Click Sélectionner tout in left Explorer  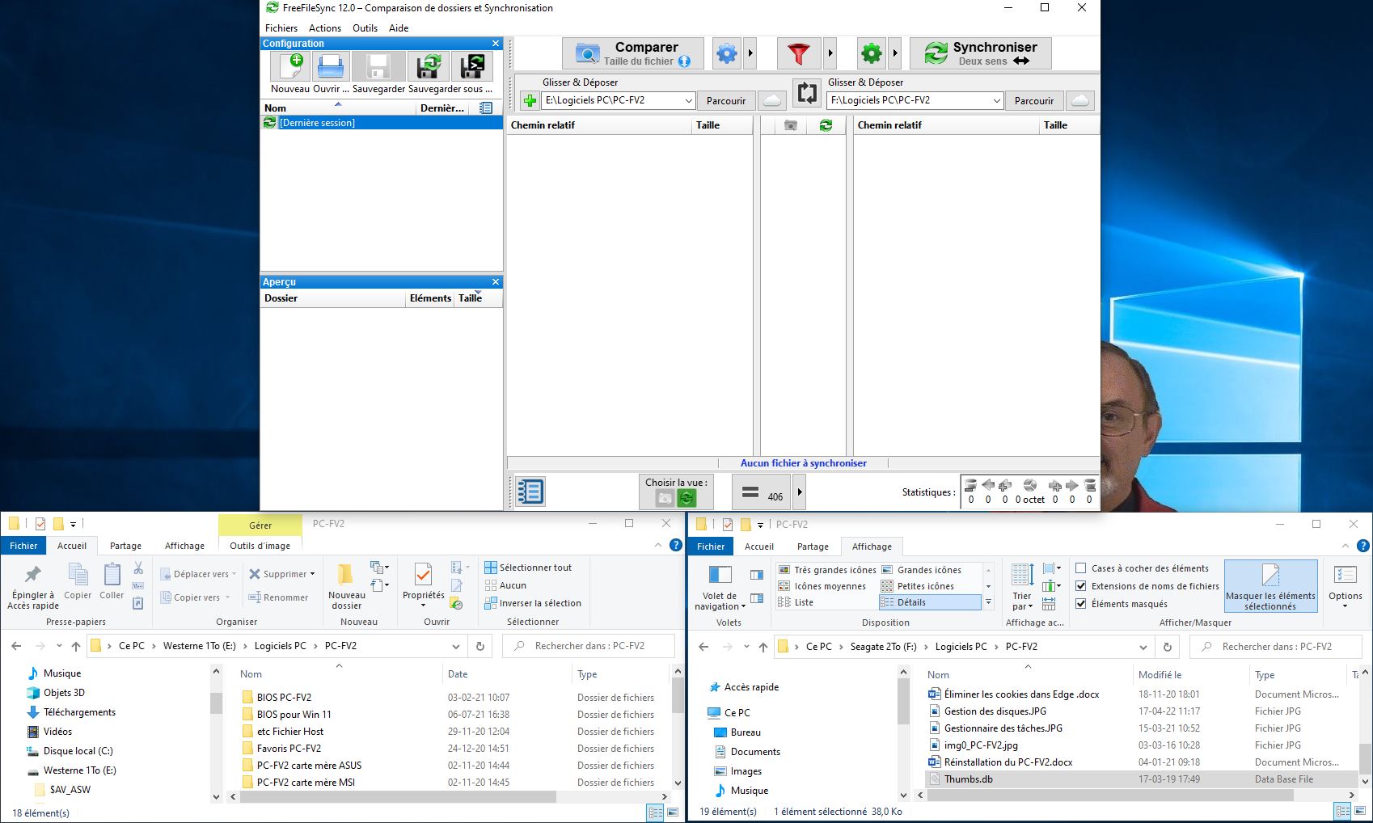point(528,568)
